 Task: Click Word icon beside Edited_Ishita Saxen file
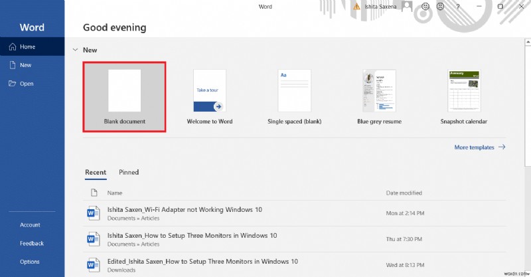click(93, 265)
